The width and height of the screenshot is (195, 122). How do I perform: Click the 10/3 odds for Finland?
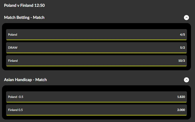[x=182, y=61]
